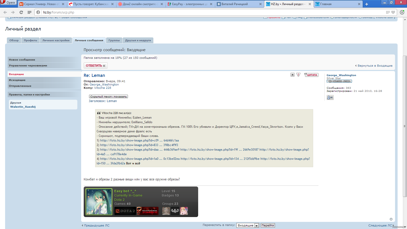Close the Виталий Рачицкий tab

click(x=260, y=4)
